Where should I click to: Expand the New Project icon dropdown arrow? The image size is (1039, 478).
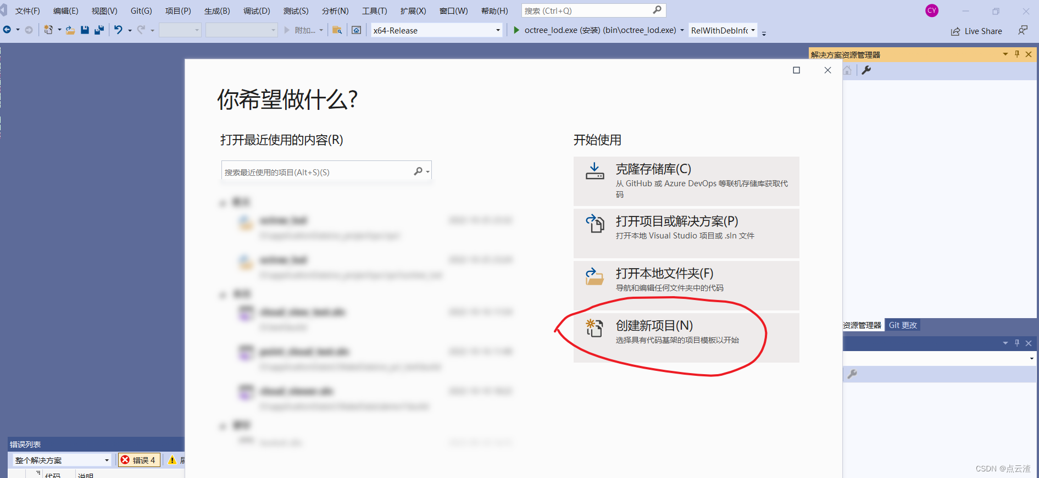coord(59,30)
